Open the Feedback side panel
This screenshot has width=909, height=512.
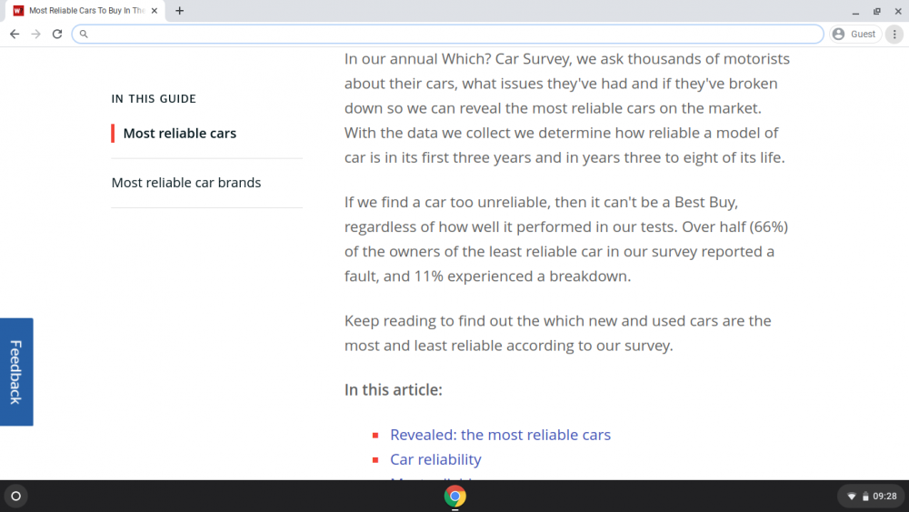click(16, 372)
